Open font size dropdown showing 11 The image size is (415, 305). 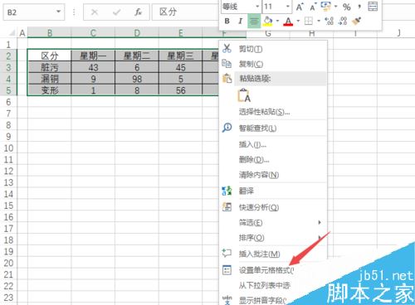[x=288, y=7]
